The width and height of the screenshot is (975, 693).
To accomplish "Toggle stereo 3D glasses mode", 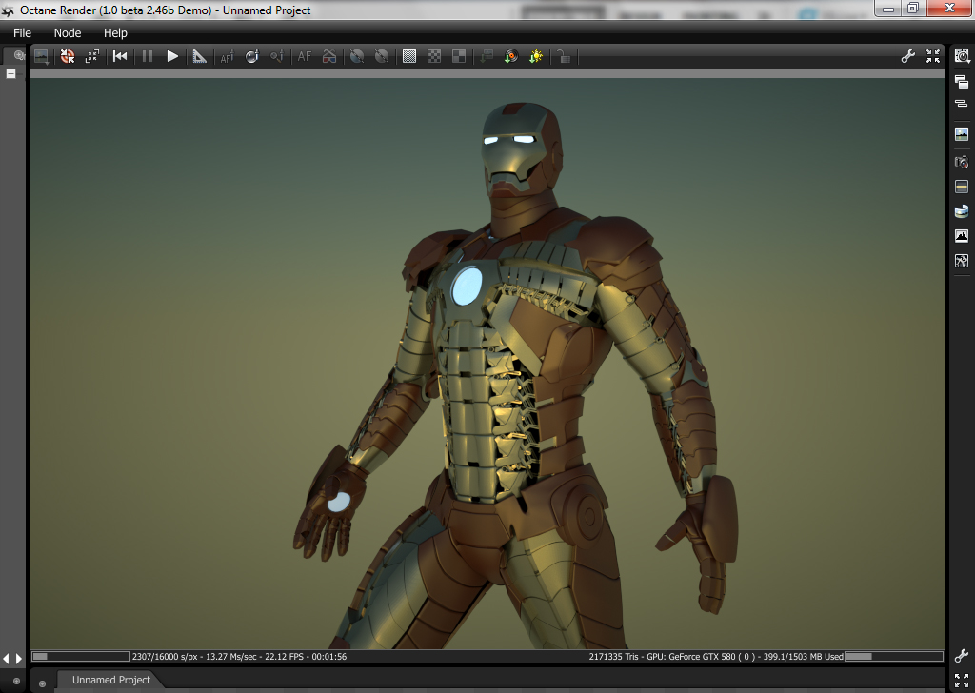I will click(x=329, y=56).
